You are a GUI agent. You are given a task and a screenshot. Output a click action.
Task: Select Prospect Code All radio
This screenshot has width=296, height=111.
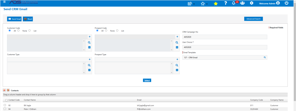[x=97, y=31]
